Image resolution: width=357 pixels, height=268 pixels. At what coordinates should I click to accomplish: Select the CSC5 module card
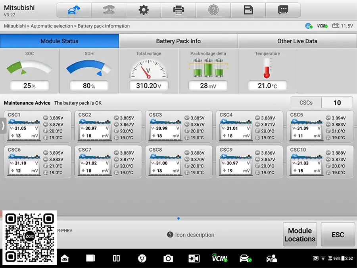click(320, 127)
